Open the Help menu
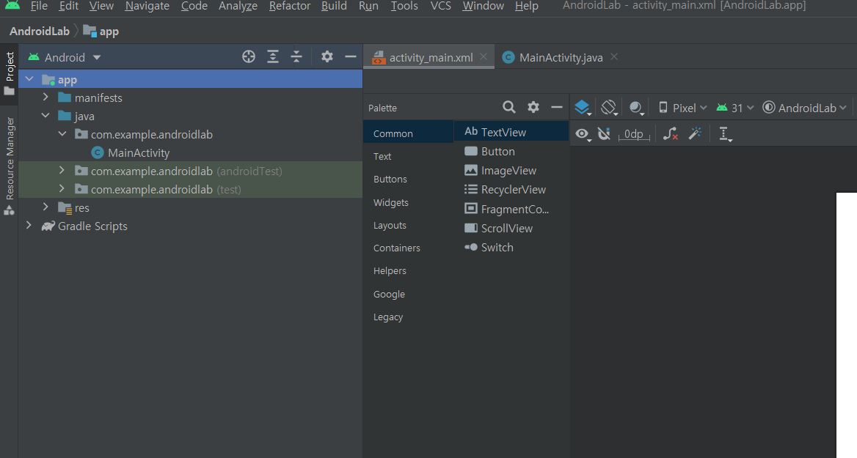 pos(526,6)
